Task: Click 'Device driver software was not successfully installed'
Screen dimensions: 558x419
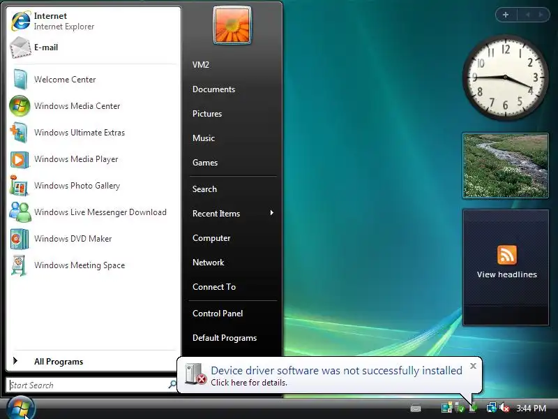Action: [336, 371]
